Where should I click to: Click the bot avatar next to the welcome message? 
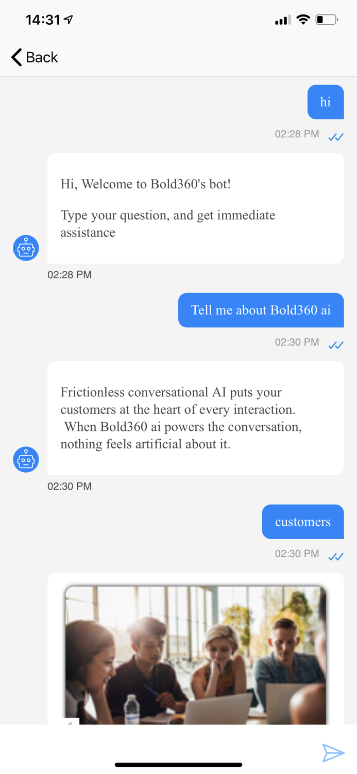coord(26,248)
